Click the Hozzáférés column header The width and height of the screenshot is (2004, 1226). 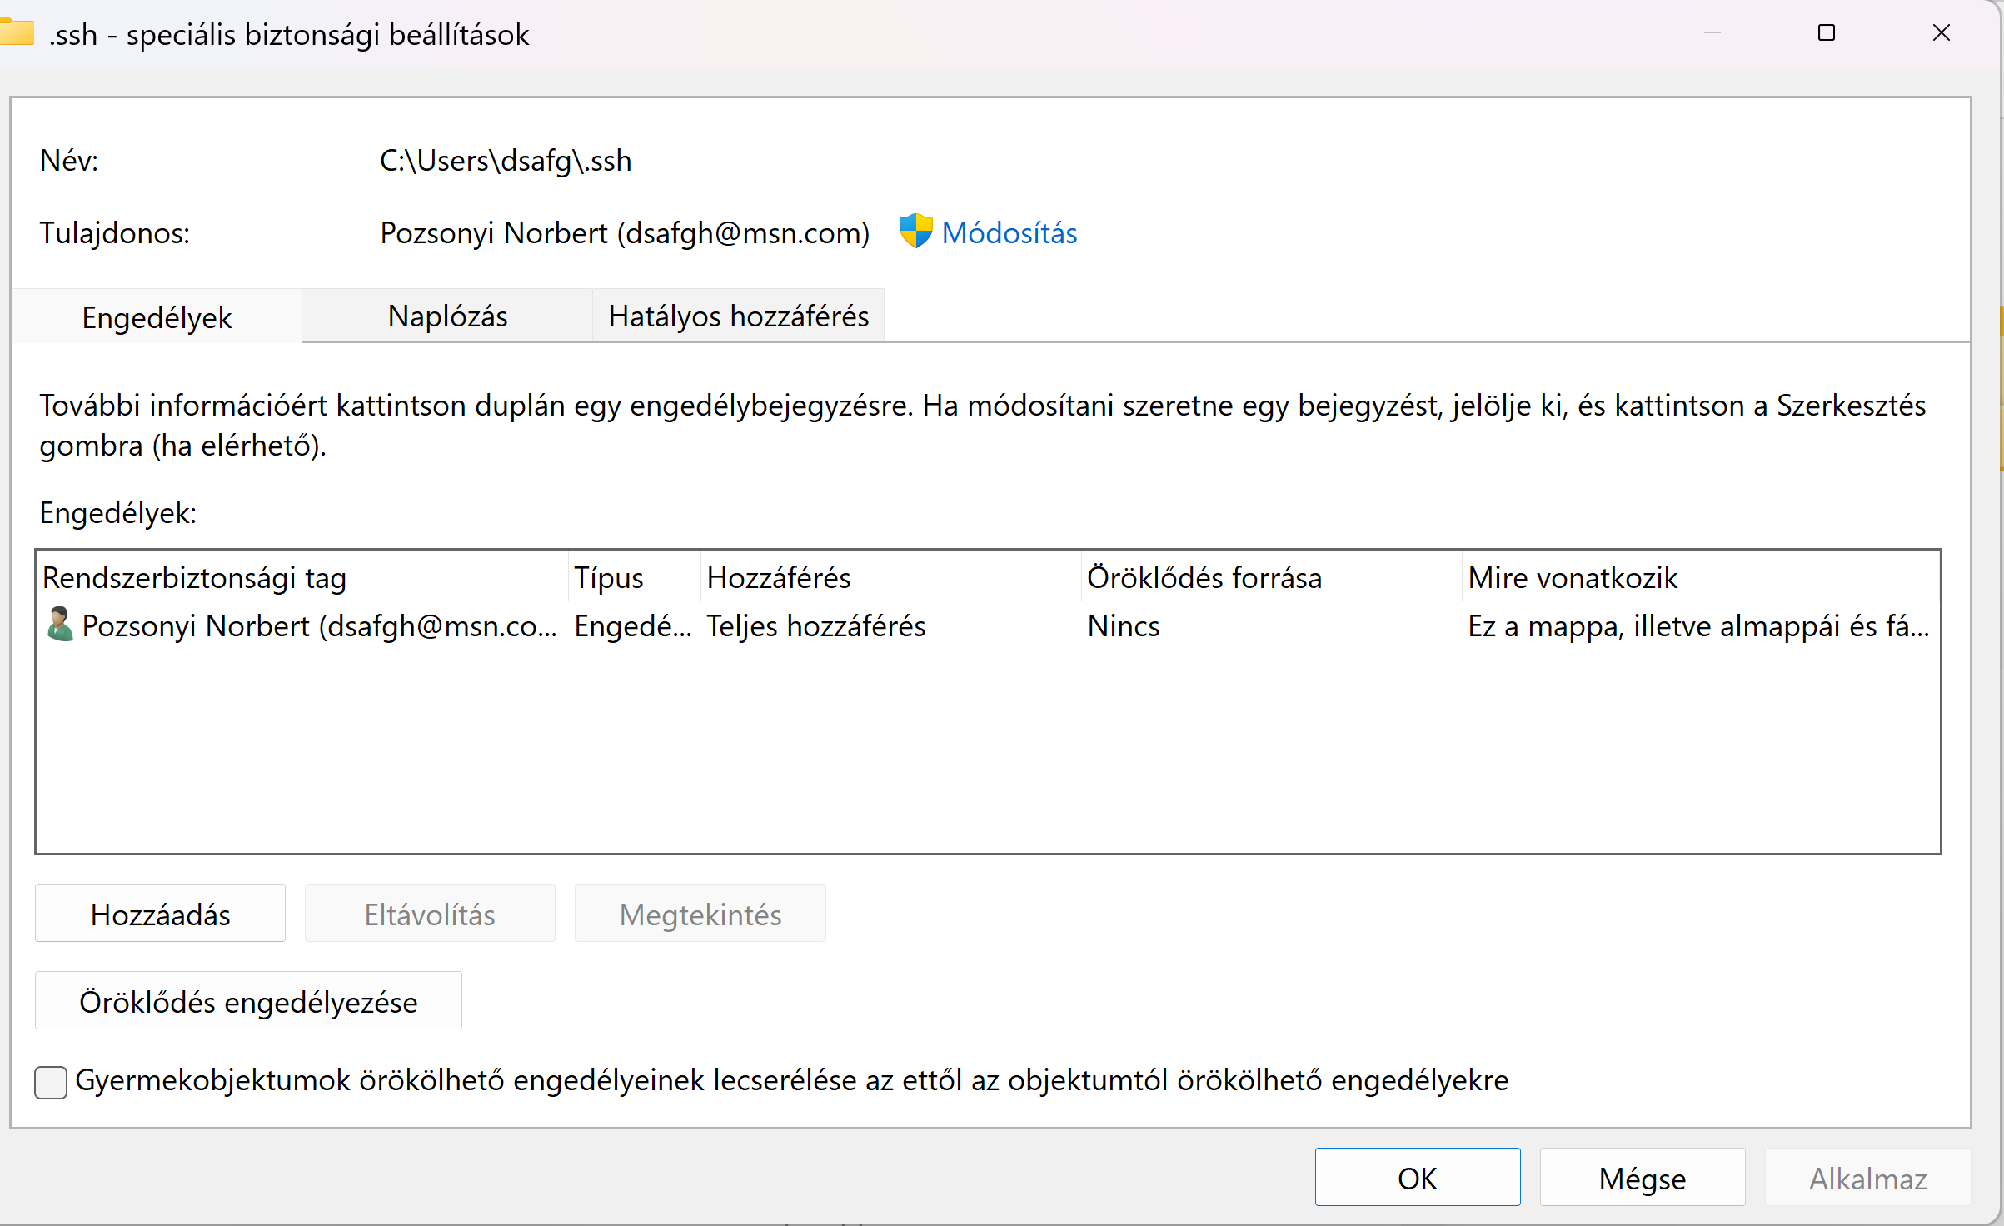pos(777,577)
